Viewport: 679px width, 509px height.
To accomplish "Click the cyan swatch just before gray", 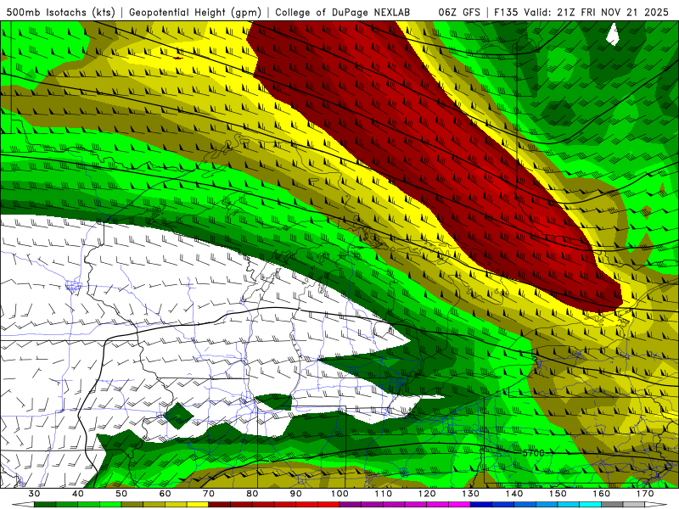I will (591, 505).
